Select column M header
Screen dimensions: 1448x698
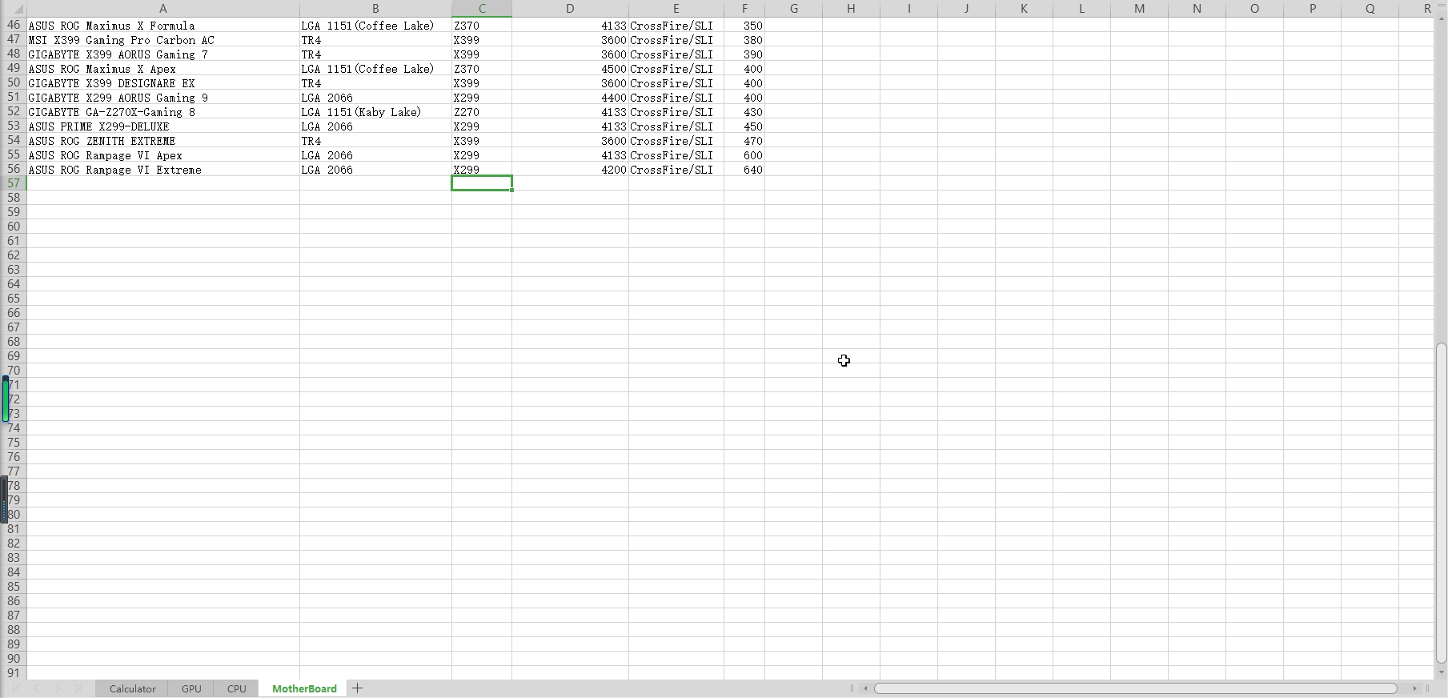point(1139,9)
